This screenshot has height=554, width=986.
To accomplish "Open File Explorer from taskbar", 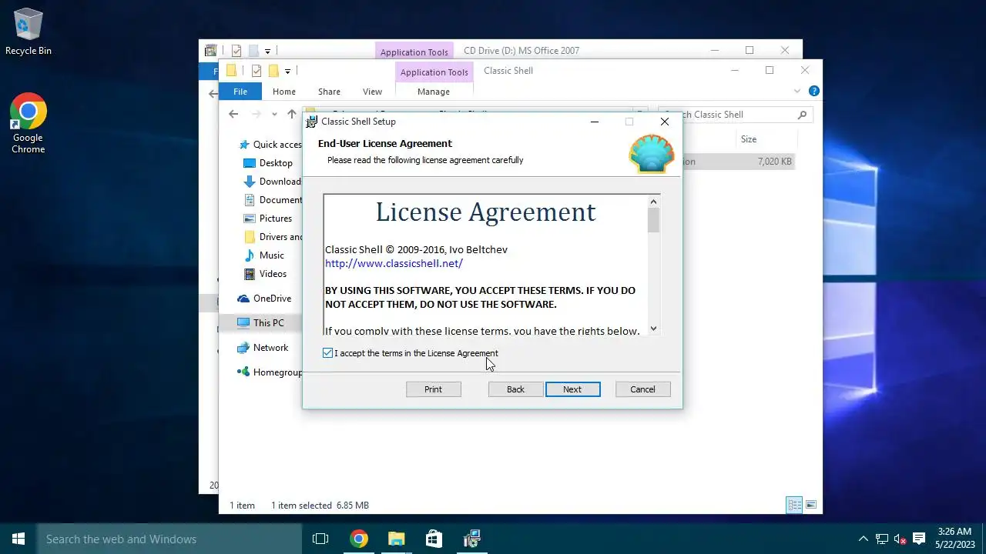I will coord(396,539).
